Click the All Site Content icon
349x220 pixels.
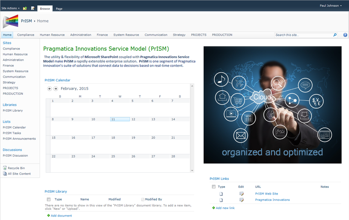tap(5, 174)
